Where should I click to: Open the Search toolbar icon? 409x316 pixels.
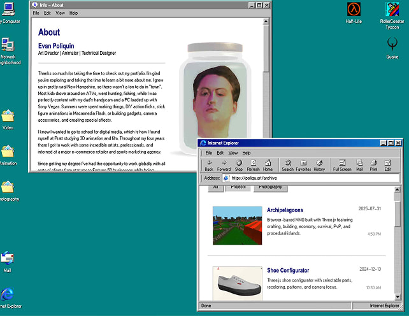click(287, 165)
